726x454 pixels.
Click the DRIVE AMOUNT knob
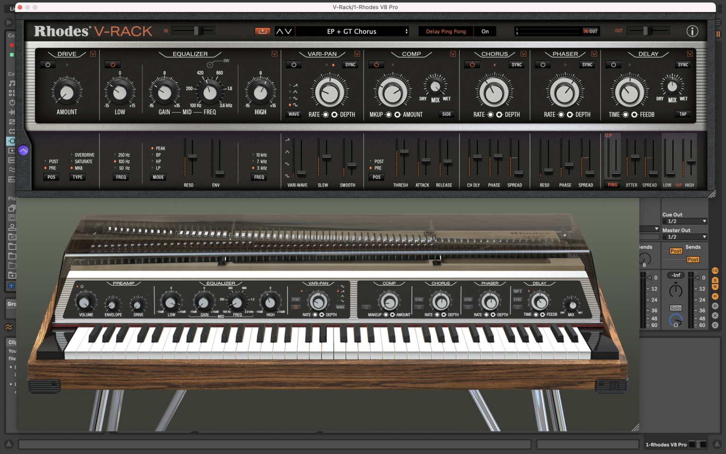(x=67, y=92)
